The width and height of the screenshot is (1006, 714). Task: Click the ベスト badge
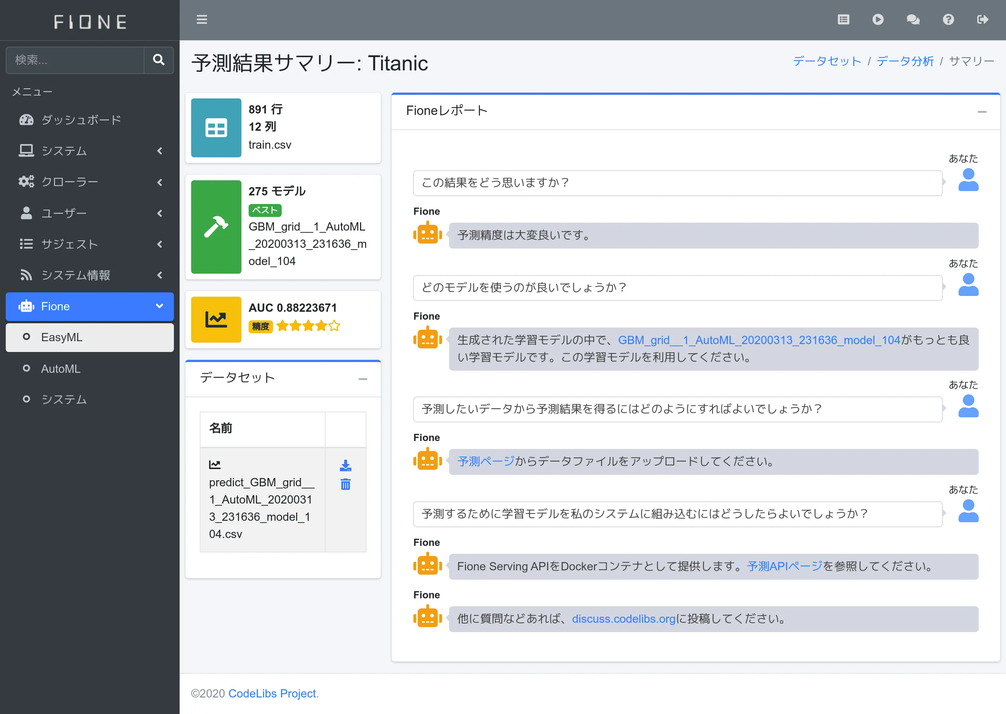(x=265, y=210)
